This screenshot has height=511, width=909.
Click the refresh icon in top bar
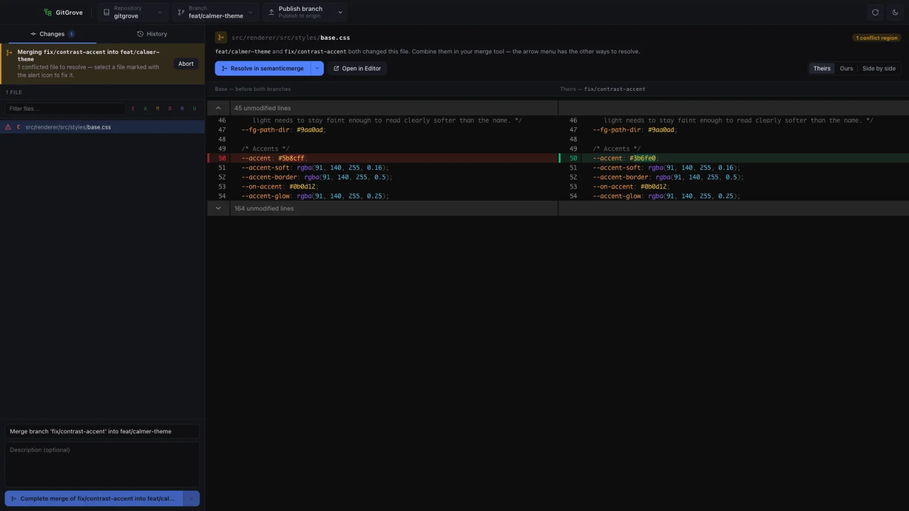[875, 12]
